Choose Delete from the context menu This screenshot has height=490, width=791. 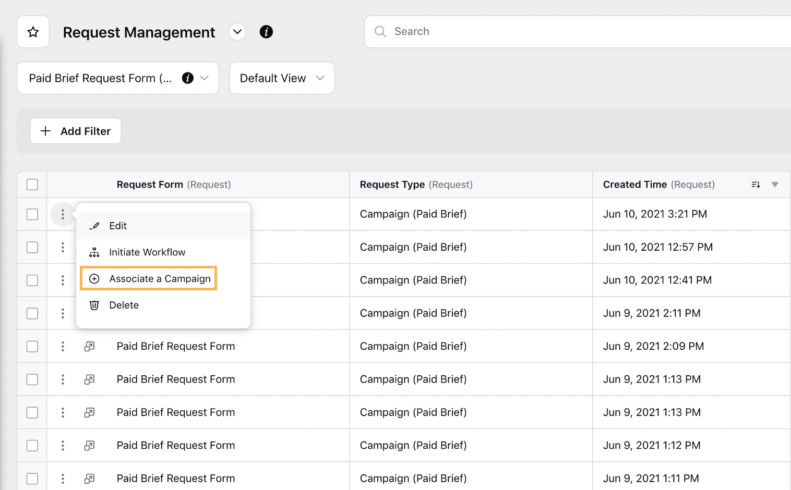(163, 305)
